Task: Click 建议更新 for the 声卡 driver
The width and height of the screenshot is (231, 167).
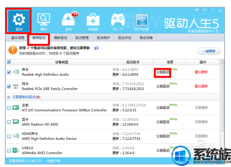Action: [x=201, y=72]
